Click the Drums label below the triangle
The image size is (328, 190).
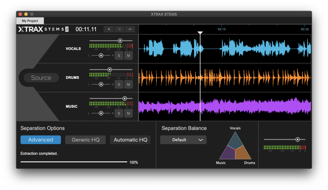click(250, 163)
